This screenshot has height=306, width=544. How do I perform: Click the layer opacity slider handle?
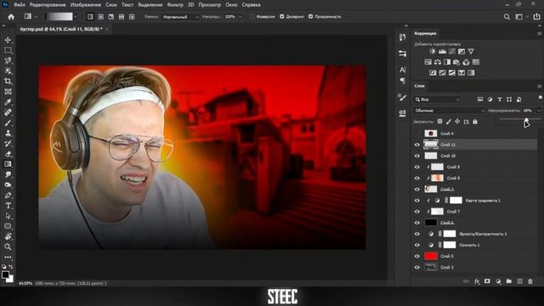[x=526, y=120]
